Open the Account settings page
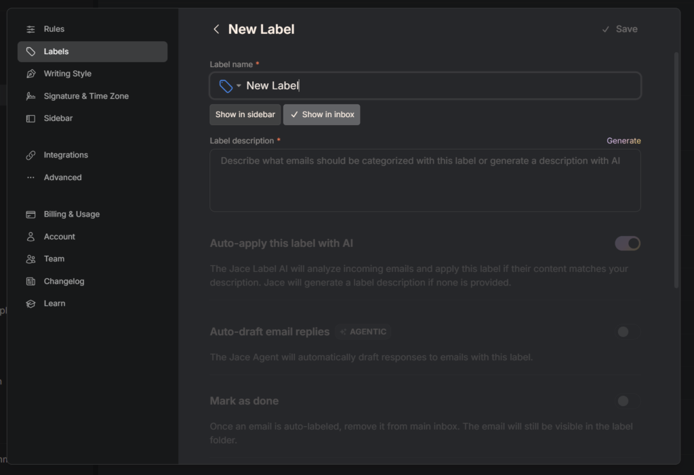 click(x=60, y=237)
